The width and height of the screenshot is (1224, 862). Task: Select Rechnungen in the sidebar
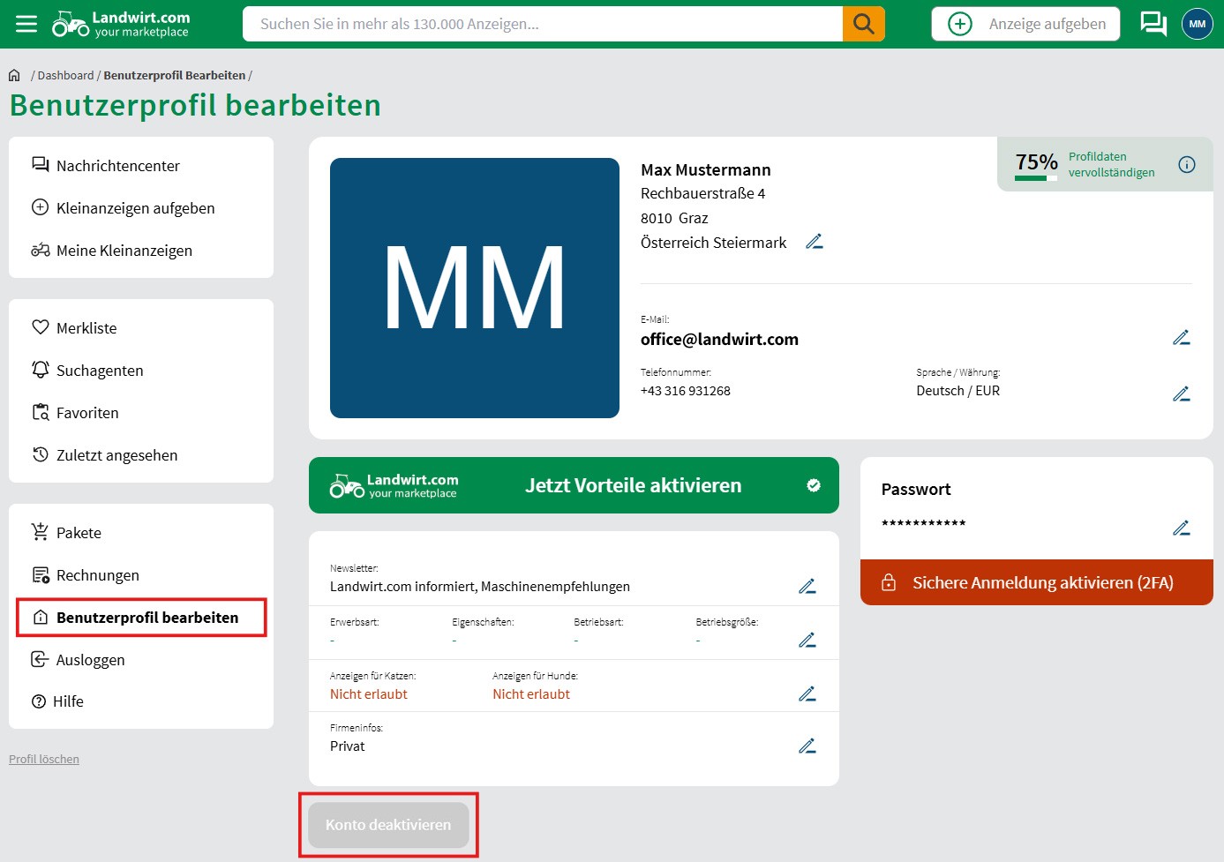(x=97, y=575)
